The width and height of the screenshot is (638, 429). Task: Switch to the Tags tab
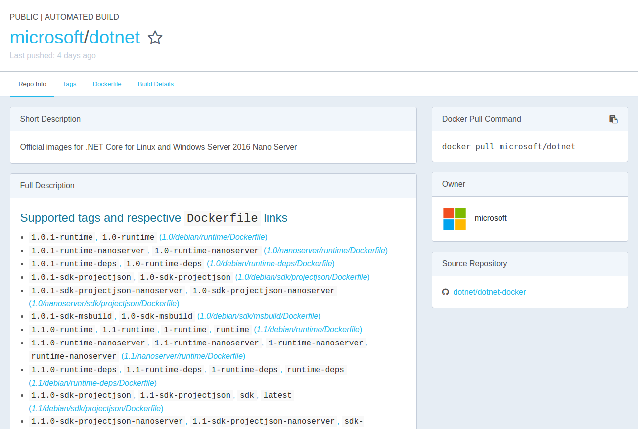(69, 84)
